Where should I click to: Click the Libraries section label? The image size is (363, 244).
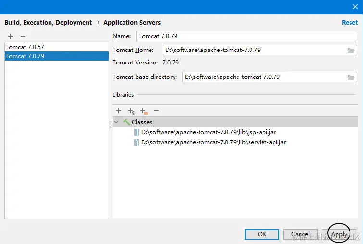click(x=123, y=95)
